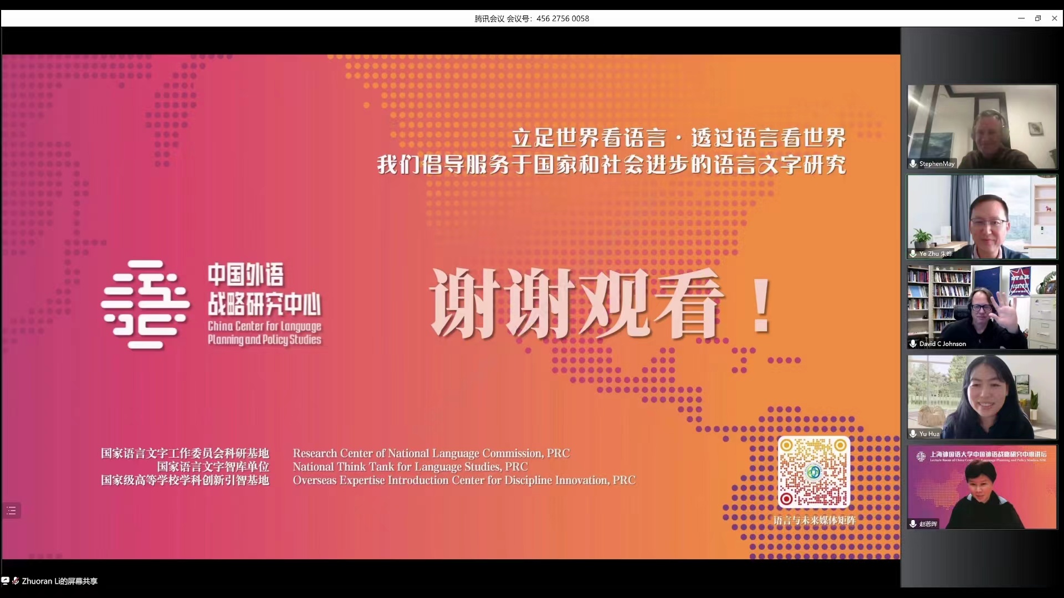Viewport: 1064px width, 598px height.
Task: Click the screen sharing monitor icon
Action: click(5, 581)
